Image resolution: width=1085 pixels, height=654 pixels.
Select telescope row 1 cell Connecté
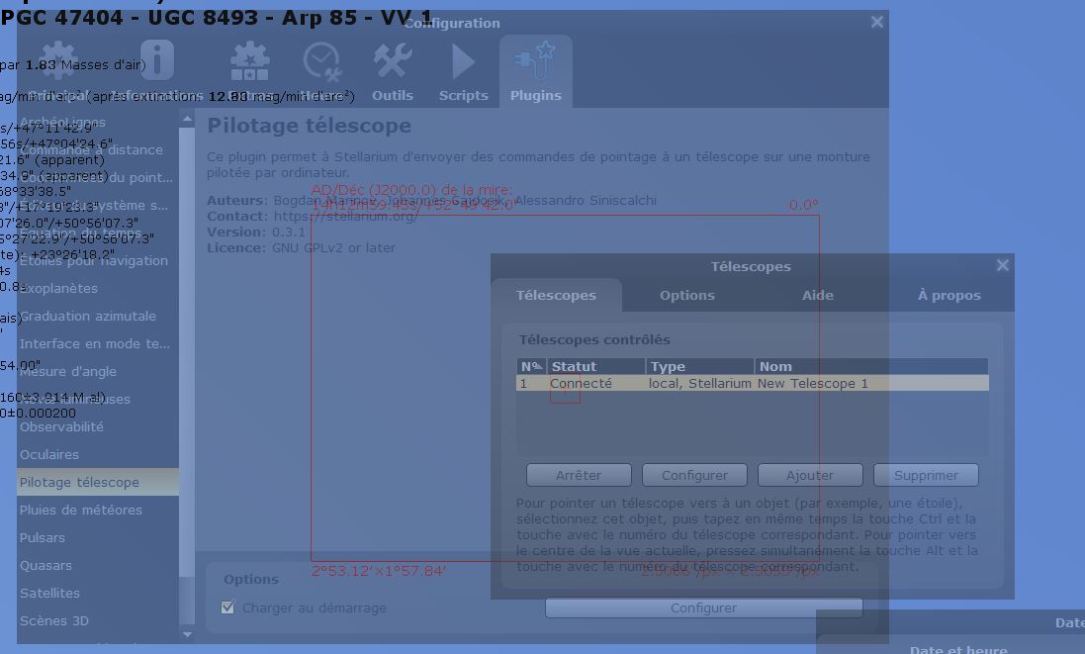pos(595,384)
